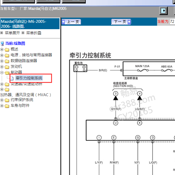
Task: Click the 发动机 folder icon
Action: 7,67
